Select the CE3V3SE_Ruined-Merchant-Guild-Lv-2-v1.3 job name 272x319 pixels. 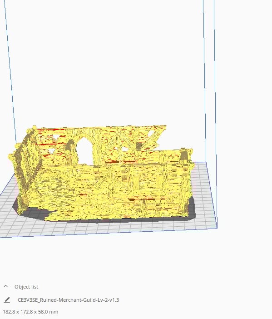click(68, 300)
